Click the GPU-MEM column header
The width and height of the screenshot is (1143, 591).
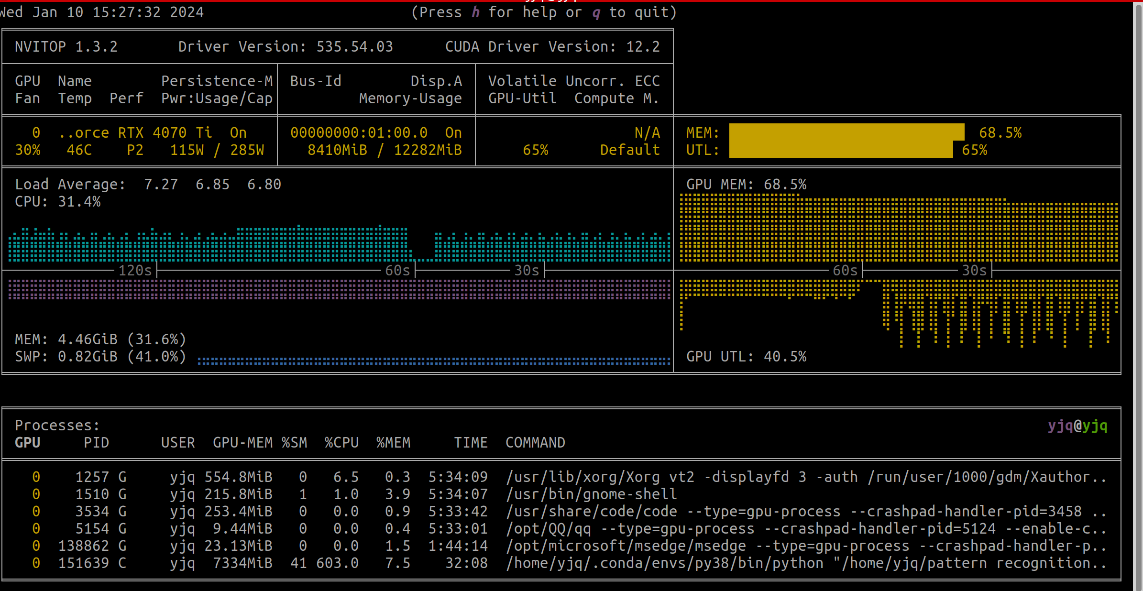(242, 442)
